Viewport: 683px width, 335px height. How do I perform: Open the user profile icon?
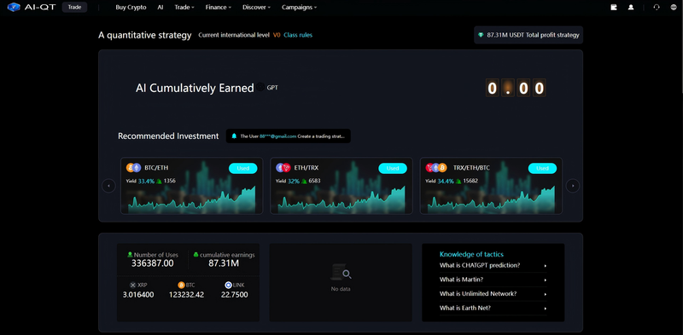[x=630, y=7]
